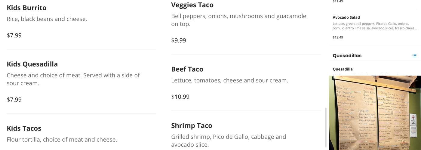
Task: Open the Beef Taco item
Action: click(187, 69)
